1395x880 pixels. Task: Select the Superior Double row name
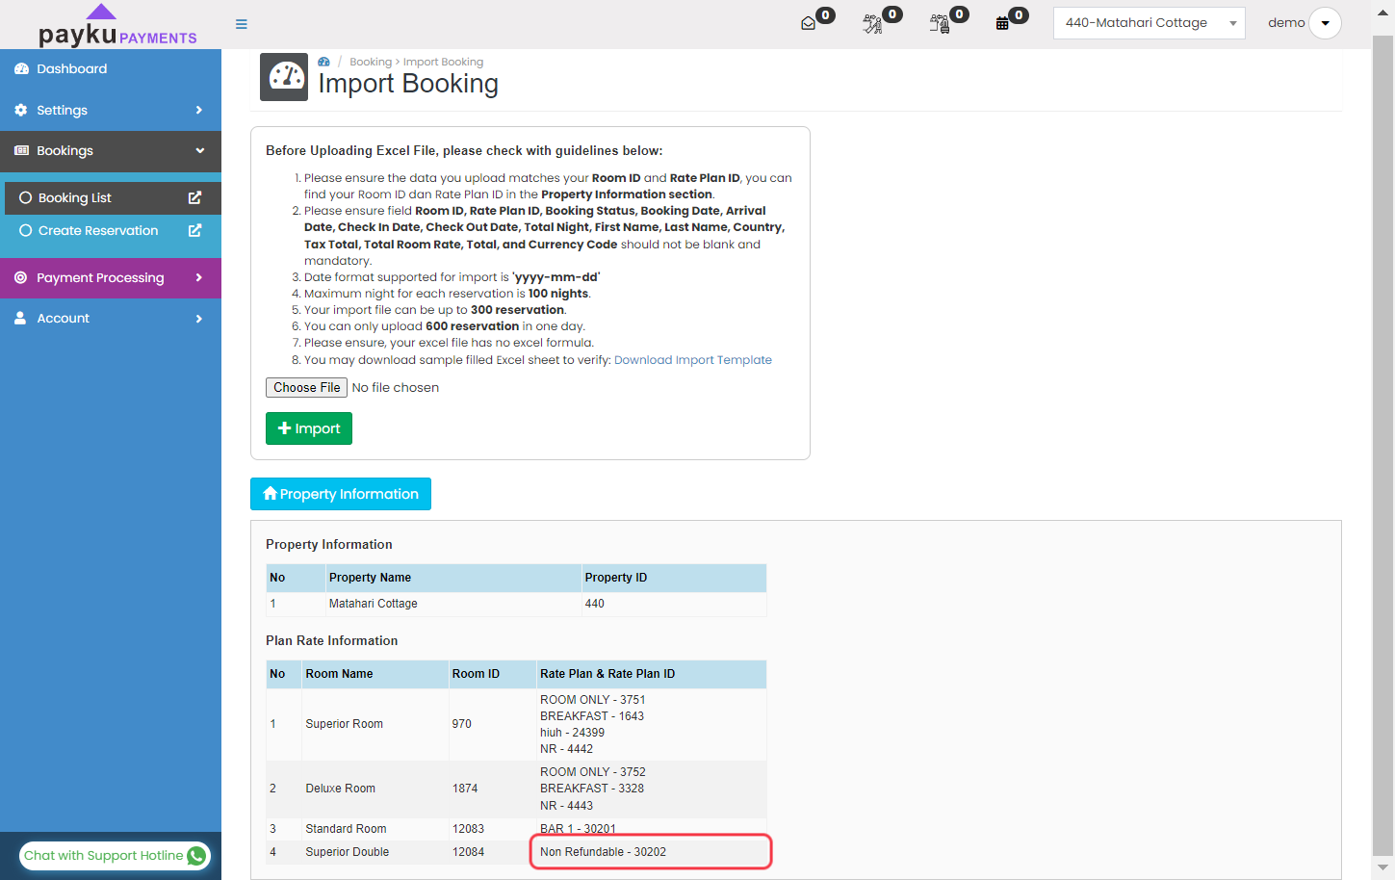(348, 852)
